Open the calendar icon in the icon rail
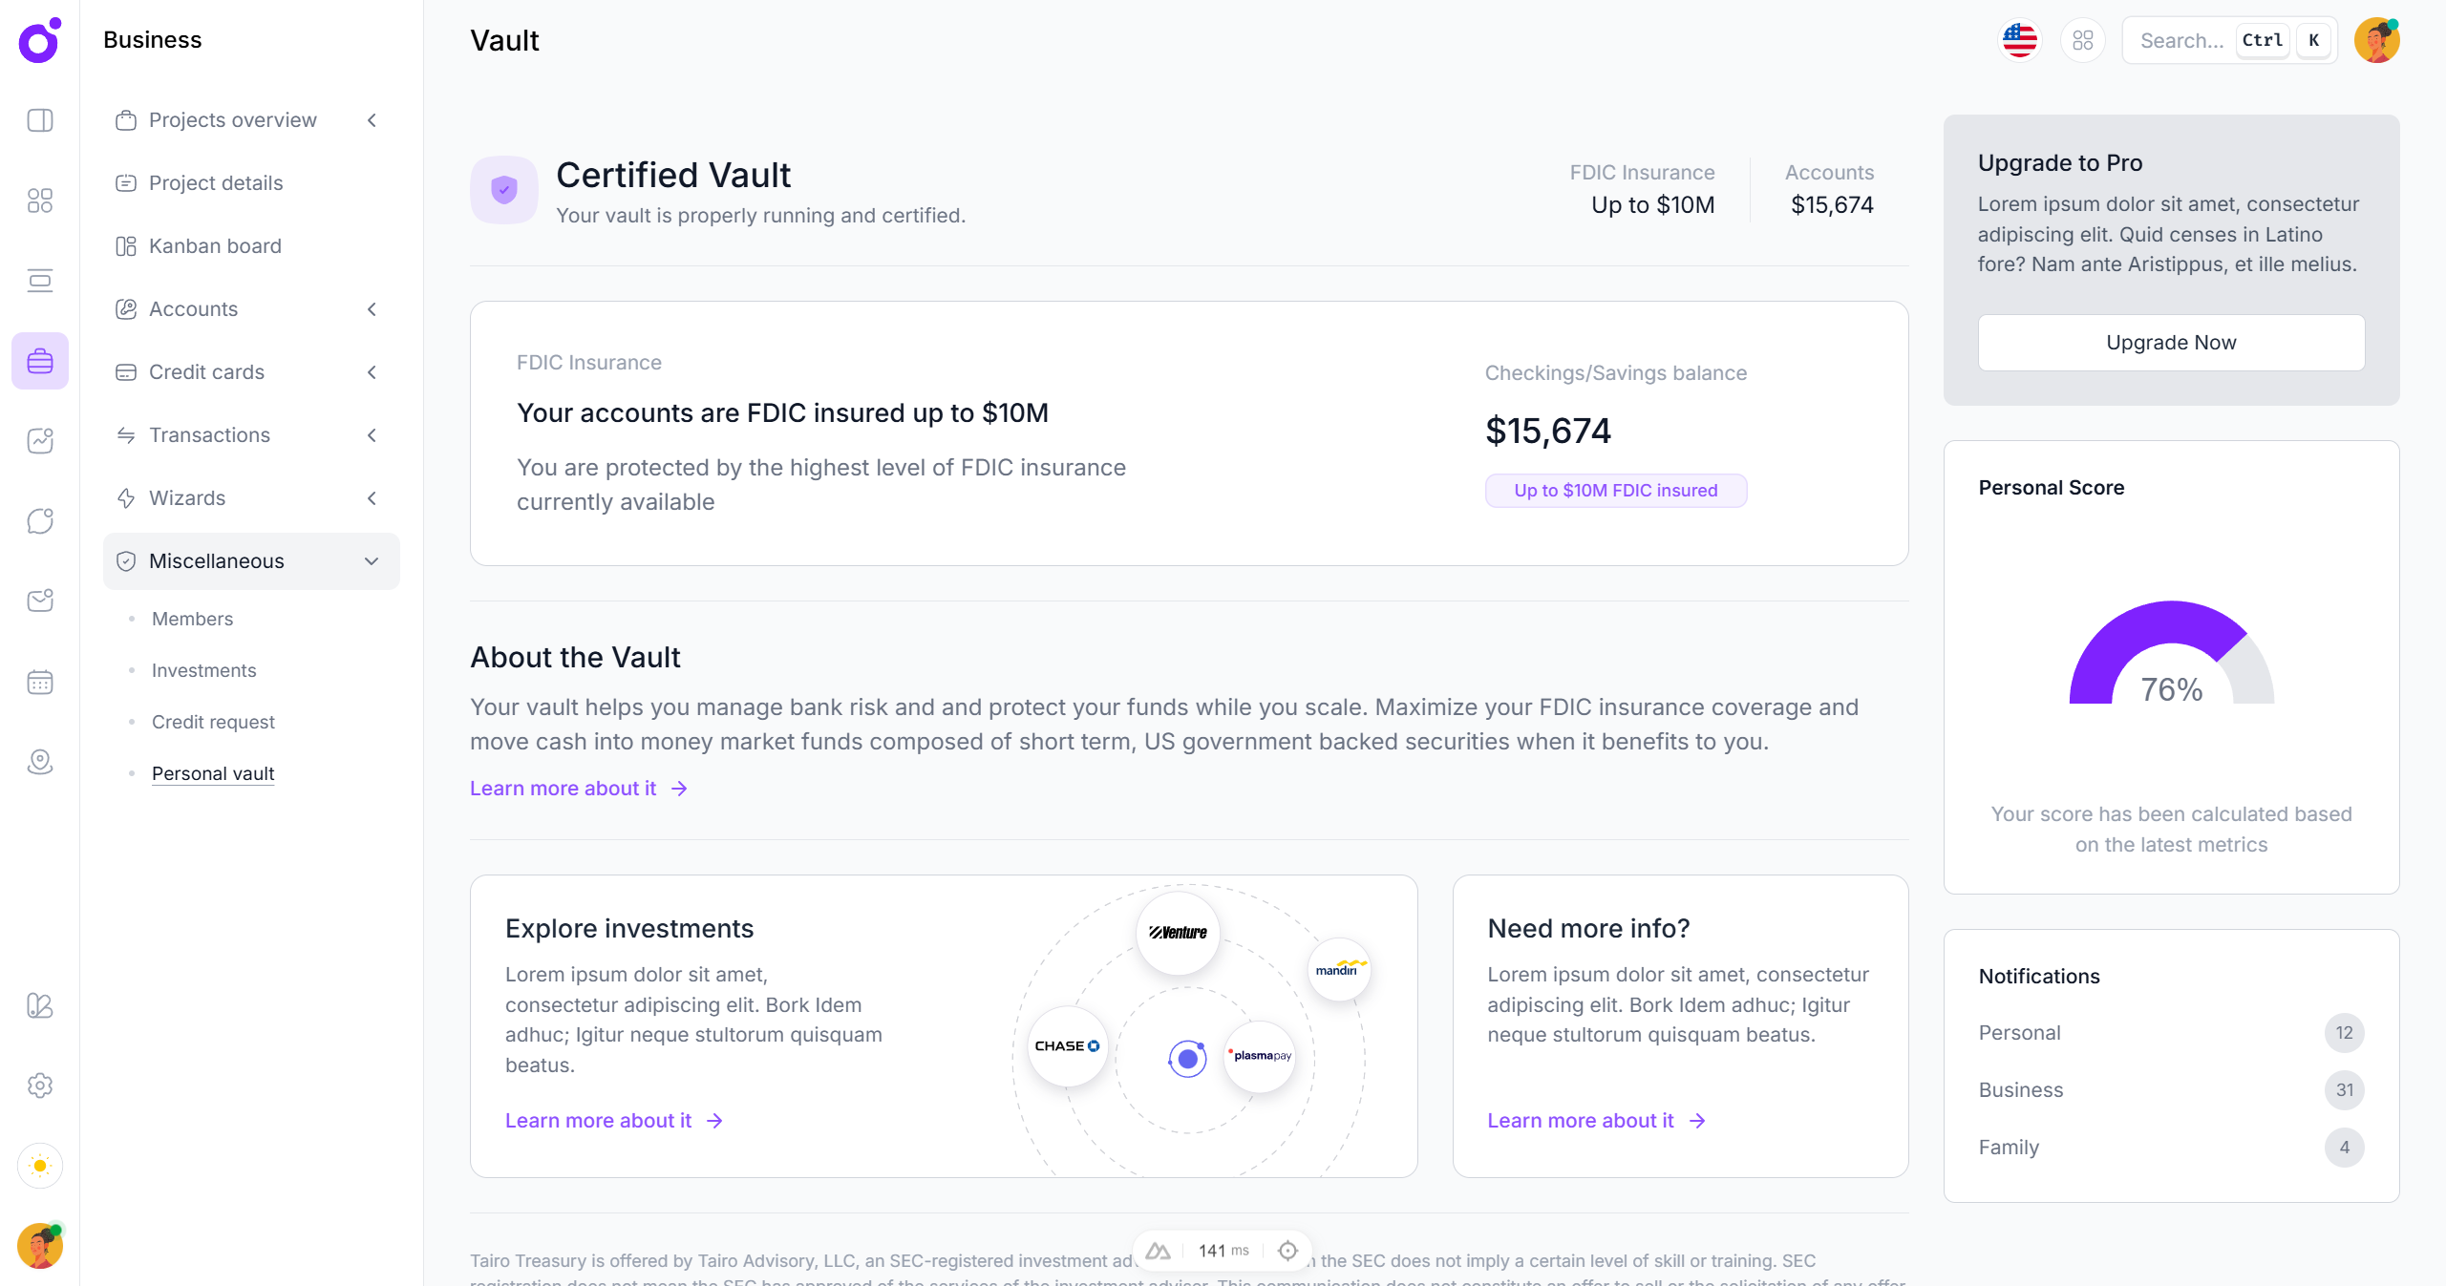Image resolution: width=2446 pixels, height=1286 pixels. [x=40, y=682]
